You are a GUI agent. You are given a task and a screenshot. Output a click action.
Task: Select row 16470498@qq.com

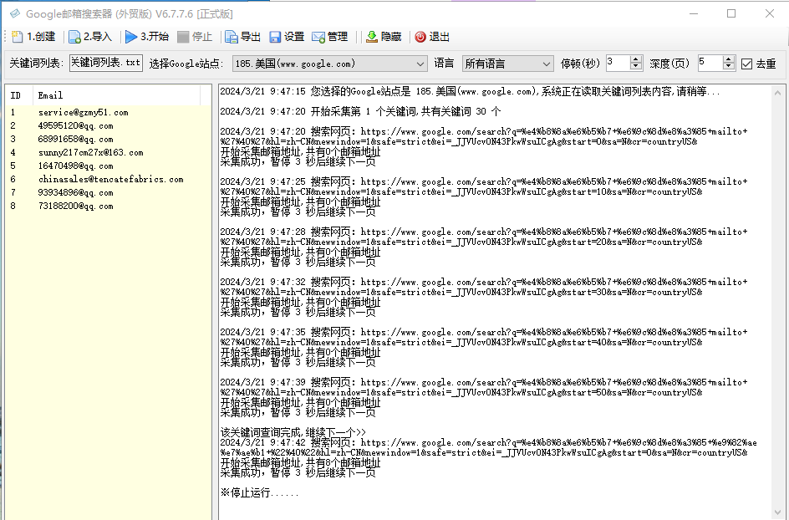pyautogui.click(x=108, y=166)
